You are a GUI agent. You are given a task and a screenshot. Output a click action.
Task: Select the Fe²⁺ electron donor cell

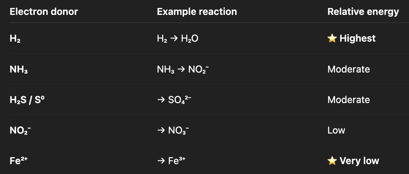[19, 161]
